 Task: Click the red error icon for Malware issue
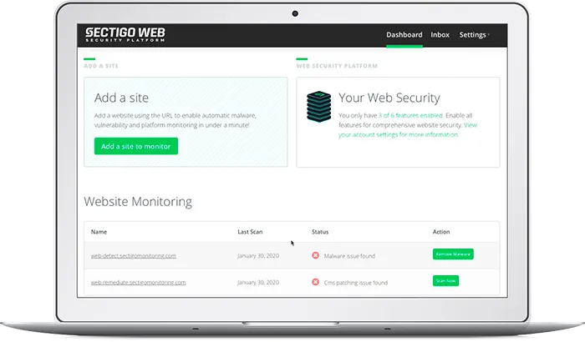click(x=316, y=255)
